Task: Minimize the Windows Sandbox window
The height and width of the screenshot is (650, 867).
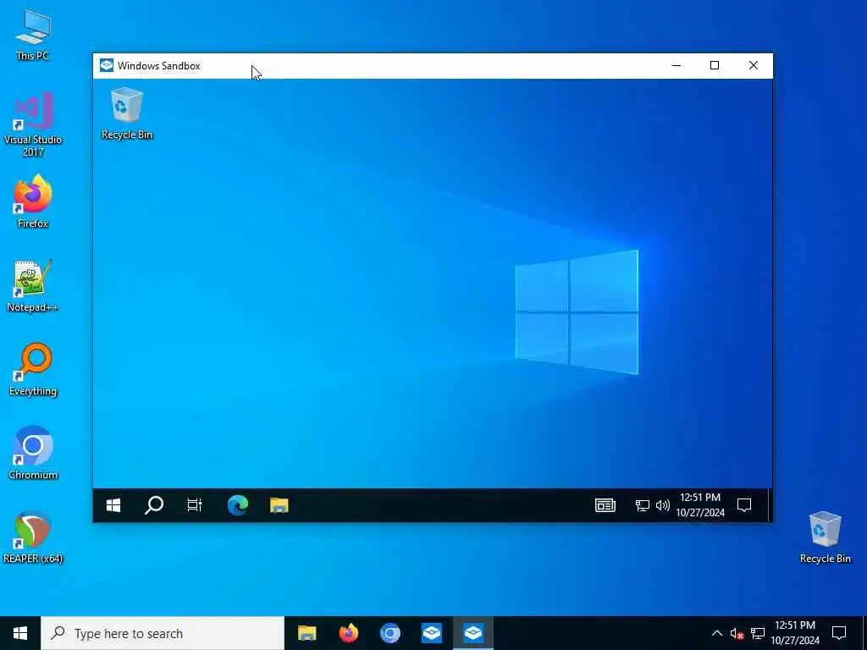Action: tap(676, 65)
